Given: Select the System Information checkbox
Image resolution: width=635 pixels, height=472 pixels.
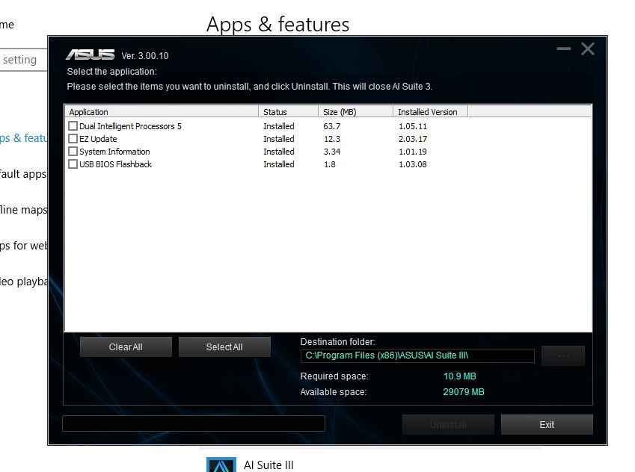Looking at the screenshot, I should point(73,152).
